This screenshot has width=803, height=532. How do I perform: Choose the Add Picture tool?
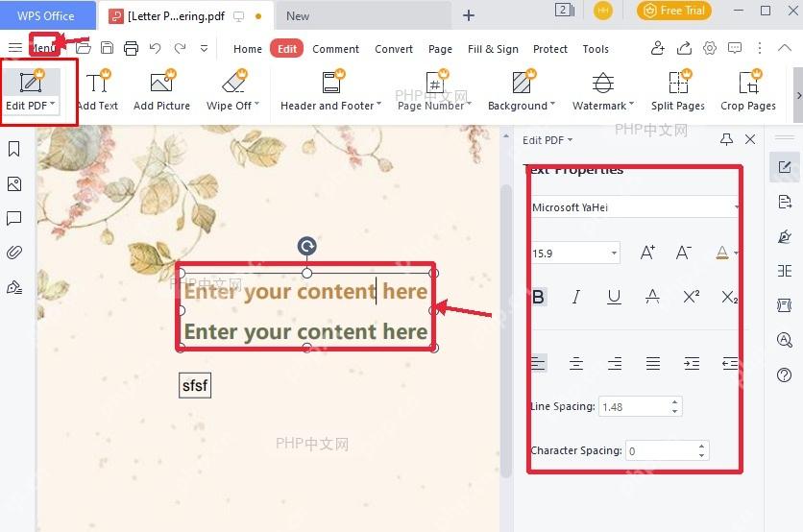pos(161,91)
